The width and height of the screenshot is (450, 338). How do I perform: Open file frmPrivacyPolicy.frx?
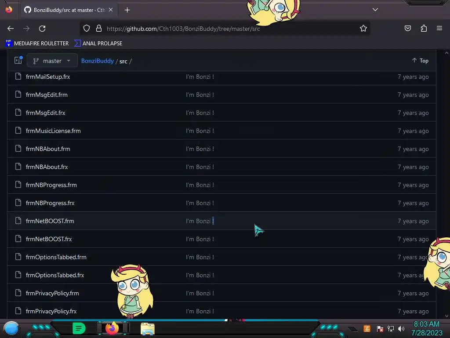pyautogui.click(x=51, y=311)
